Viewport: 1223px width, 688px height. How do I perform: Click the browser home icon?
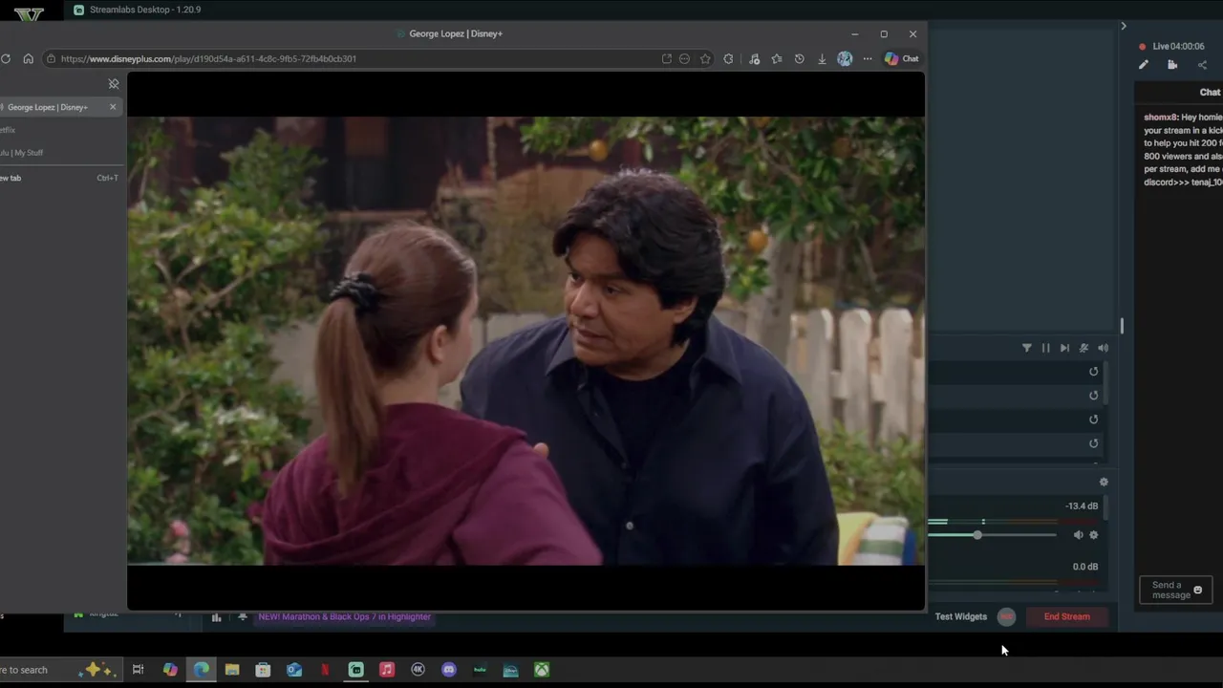tap(28, 58)
